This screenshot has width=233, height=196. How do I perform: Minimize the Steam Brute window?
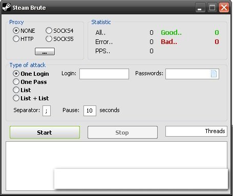pos(200,8)
